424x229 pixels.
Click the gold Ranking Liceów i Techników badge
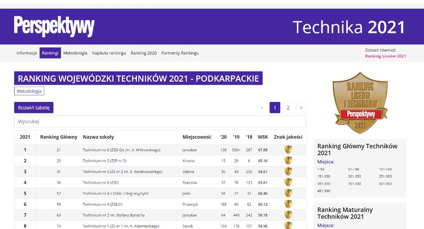360,98
